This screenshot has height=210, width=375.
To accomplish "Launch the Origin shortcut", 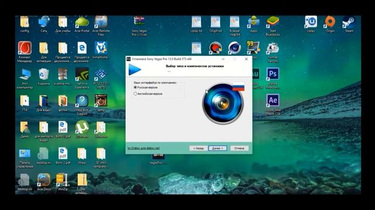I will pyautogui.click(x=330, y=24).
